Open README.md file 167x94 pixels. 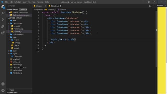tap(17, 73)
